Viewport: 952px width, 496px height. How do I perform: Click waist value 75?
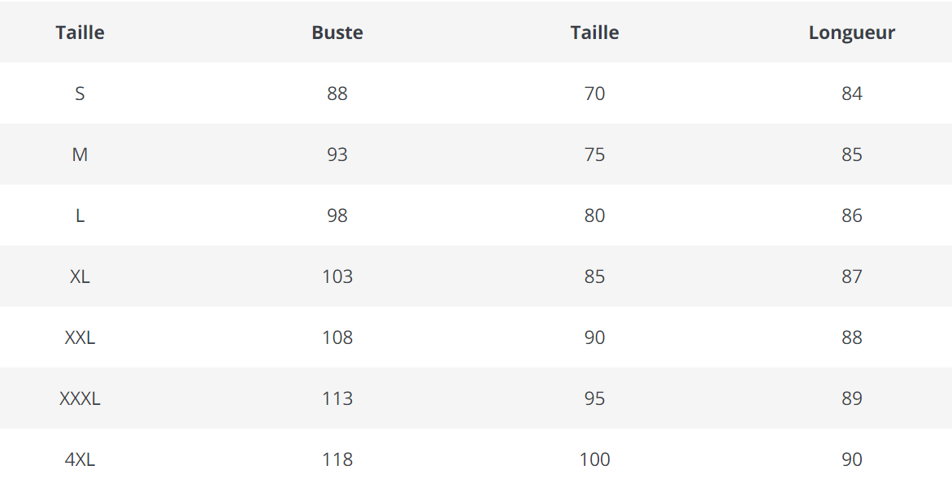[594, 154]
